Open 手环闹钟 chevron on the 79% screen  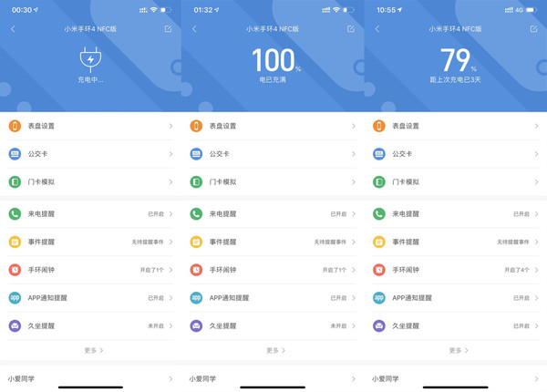click(x=537, y=270)
